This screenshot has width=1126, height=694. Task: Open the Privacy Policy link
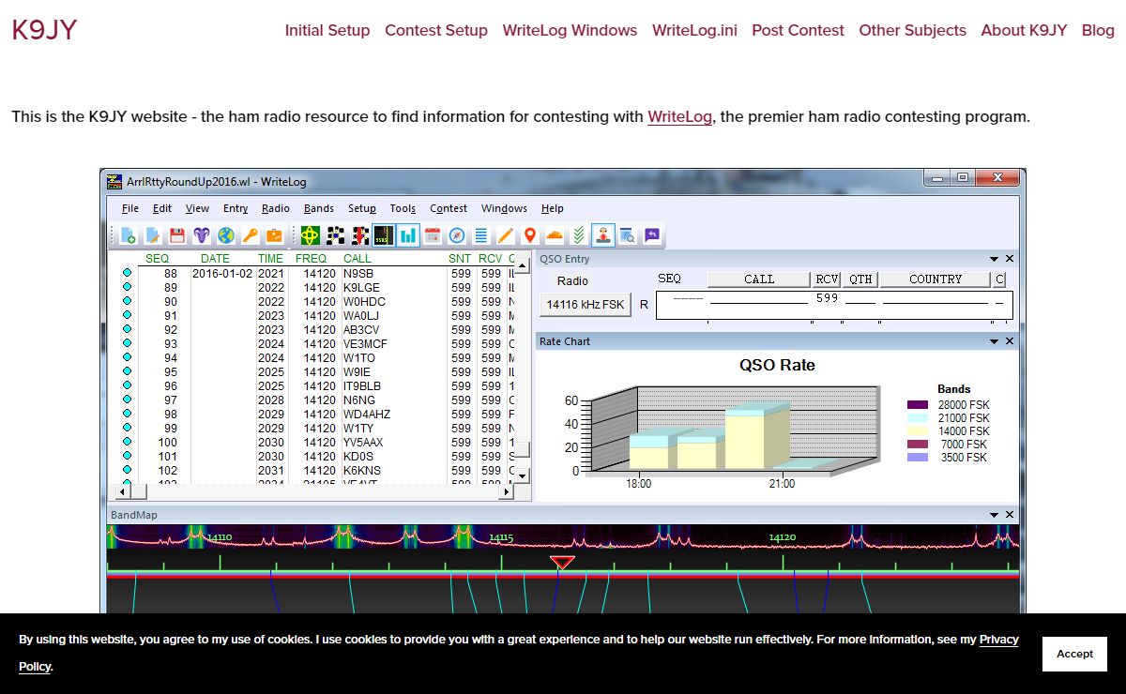(999, 640)
